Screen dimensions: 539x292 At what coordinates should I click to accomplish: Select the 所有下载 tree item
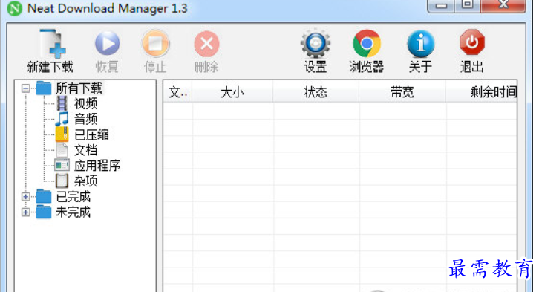click(x=79, y=88)
